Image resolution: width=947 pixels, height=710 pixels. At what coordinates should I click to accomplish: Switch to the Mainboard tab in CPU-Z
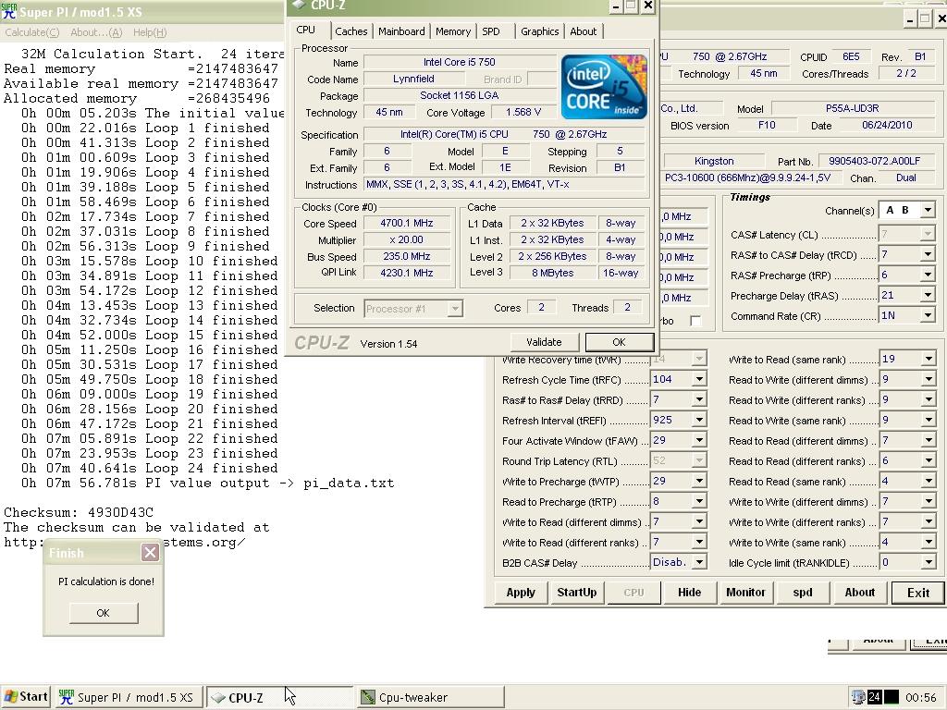(x=401, y=31)
